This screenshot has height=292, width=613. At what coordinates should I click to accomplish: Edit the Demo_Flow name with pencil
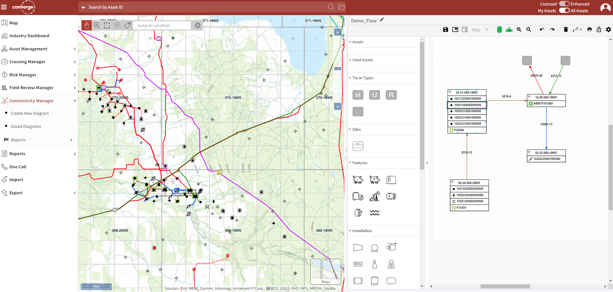coord(382,20)
